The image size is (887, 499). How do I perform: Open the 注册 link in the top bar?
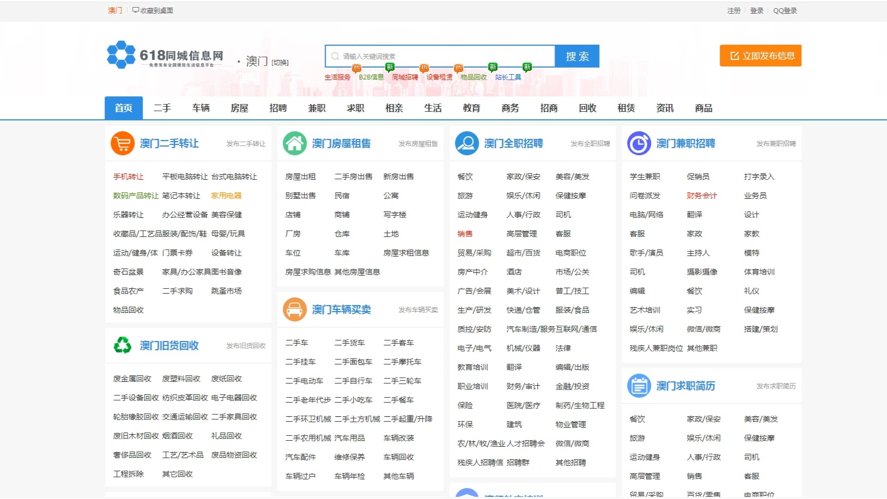click(734, 10)
